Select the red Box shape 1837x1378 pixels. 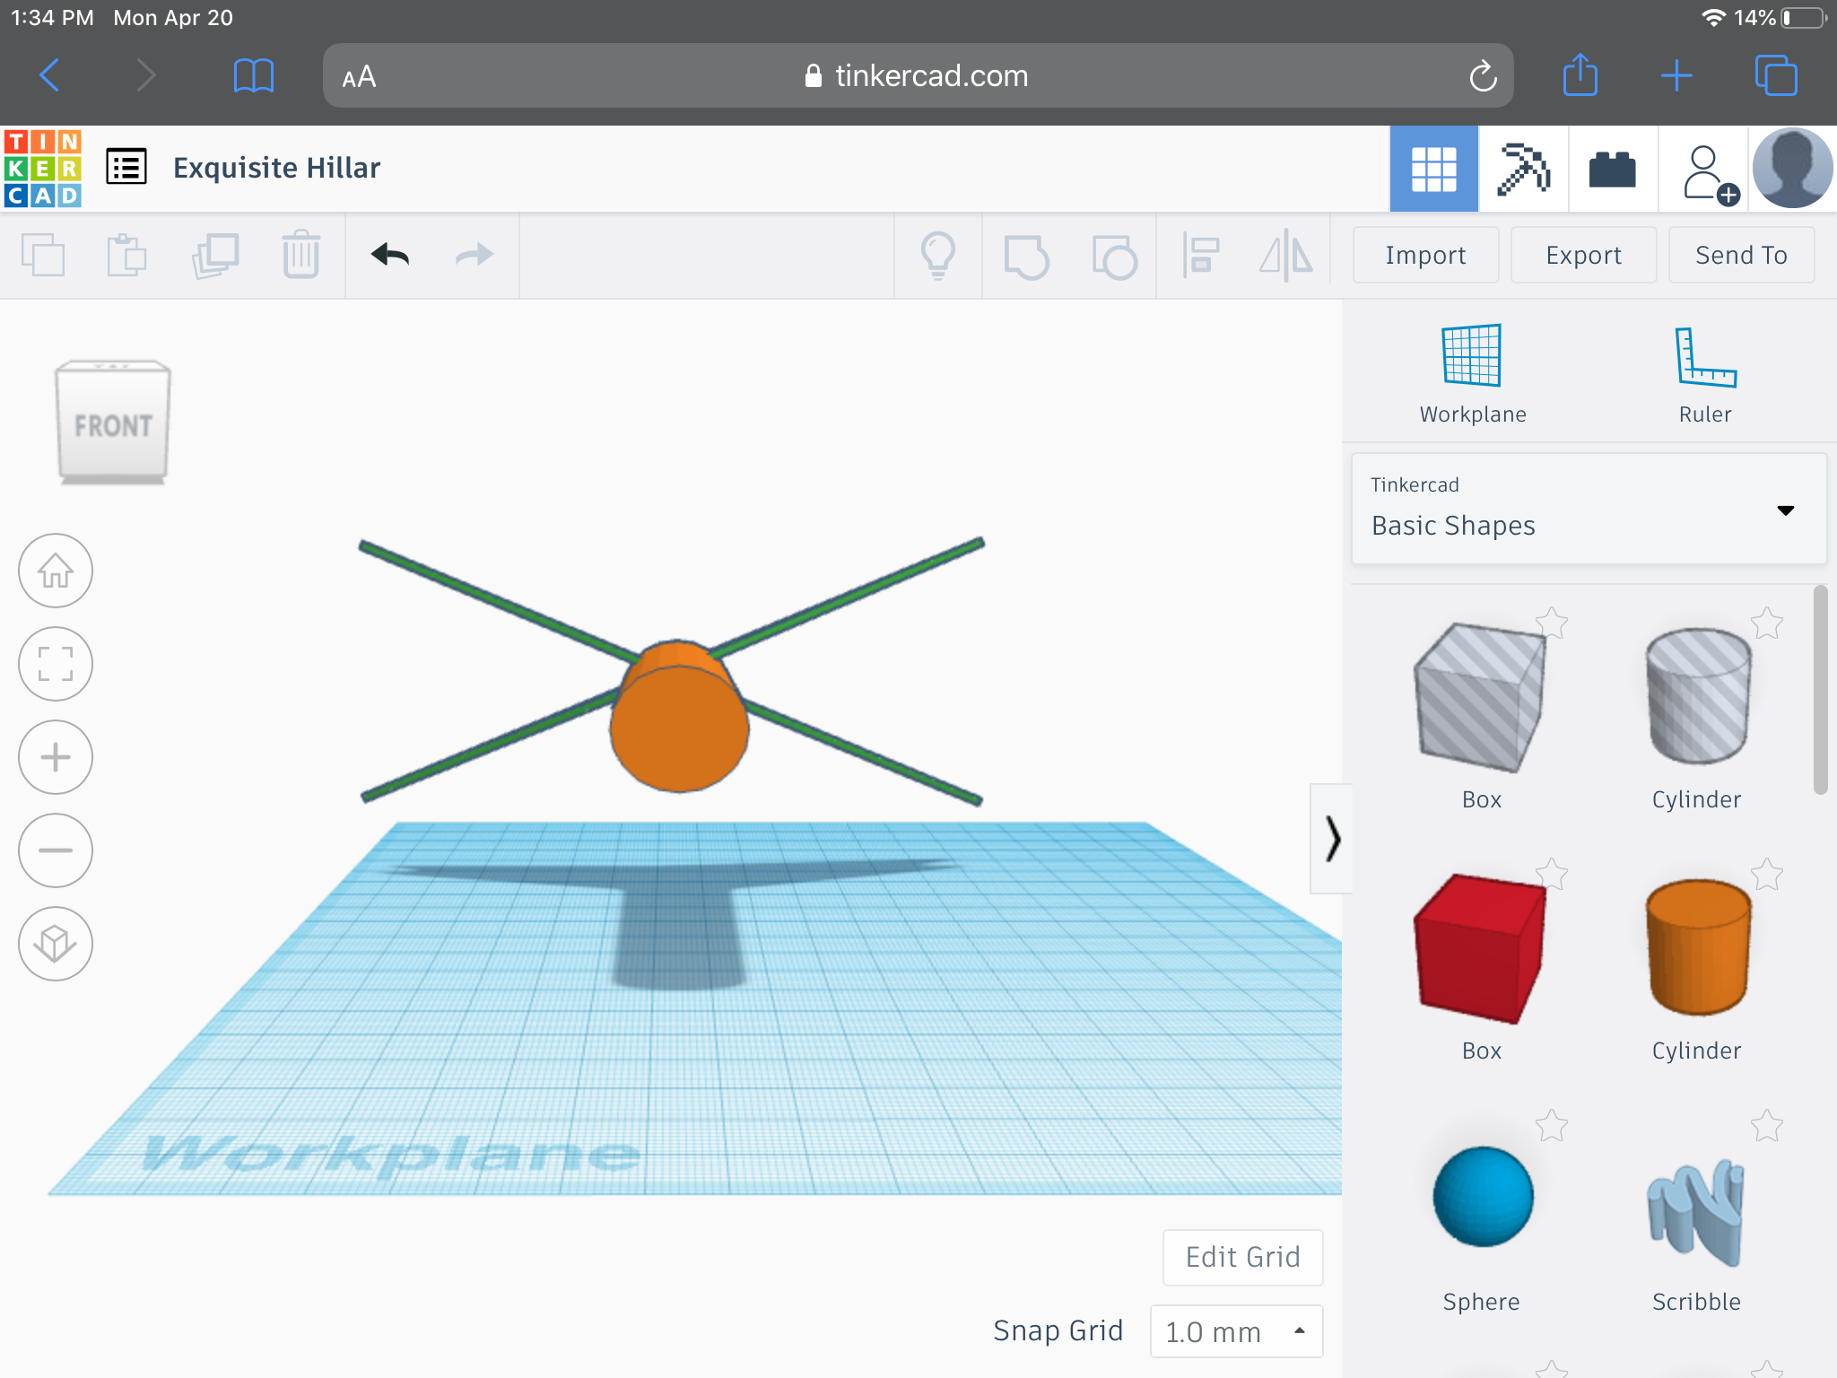(1481, 949)
